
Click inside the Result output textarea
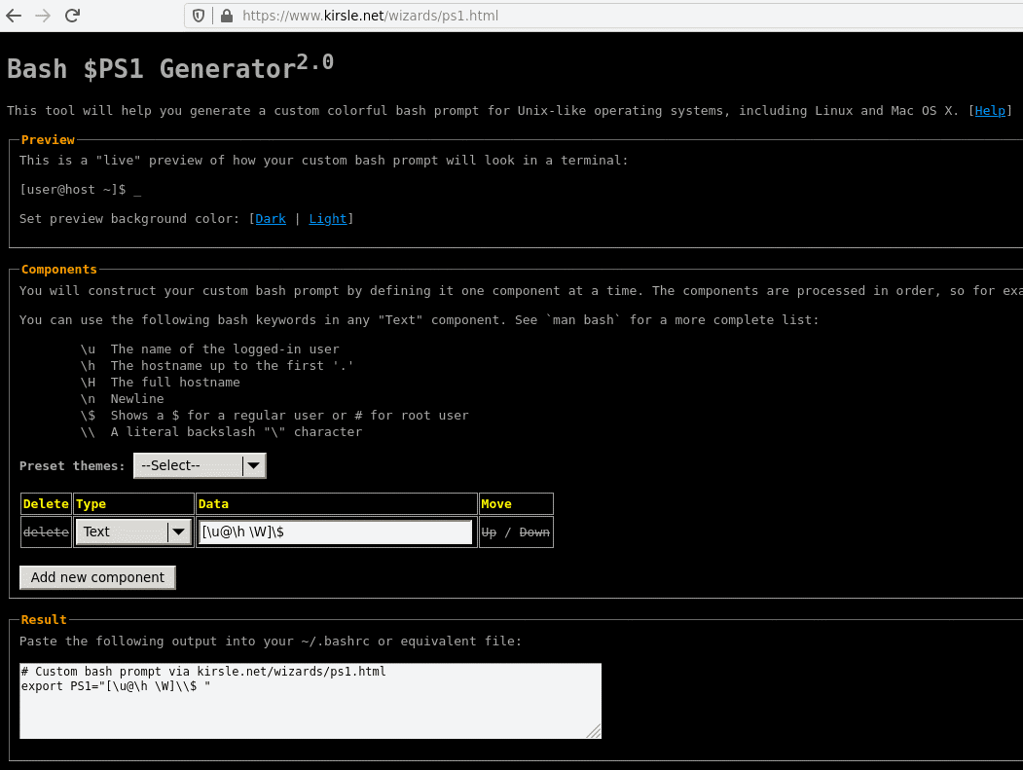click(x=311, y=701)
